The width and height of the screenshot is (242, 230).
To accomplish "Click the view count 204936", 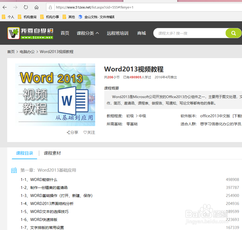I will tap(232, 204).
